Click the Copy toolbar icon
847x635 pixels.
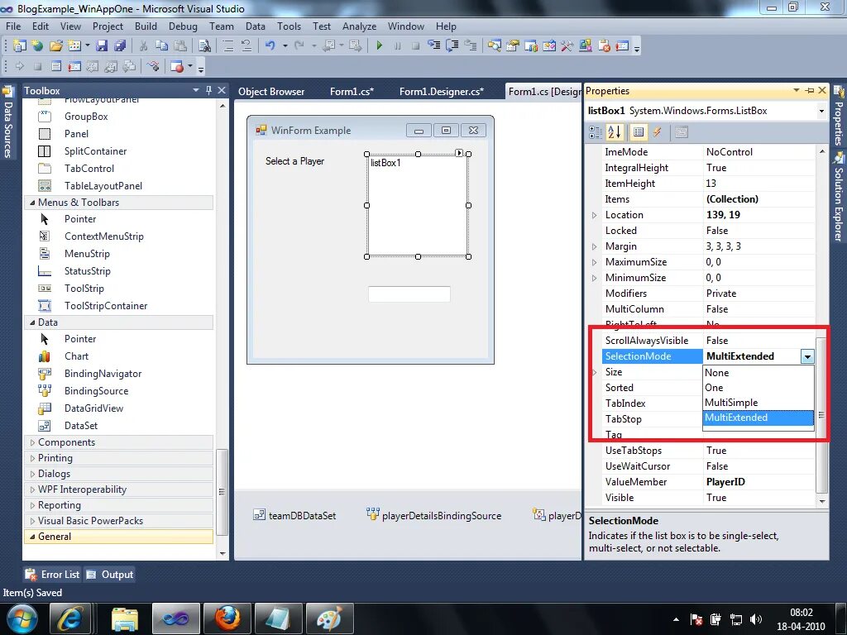(161, 46)
